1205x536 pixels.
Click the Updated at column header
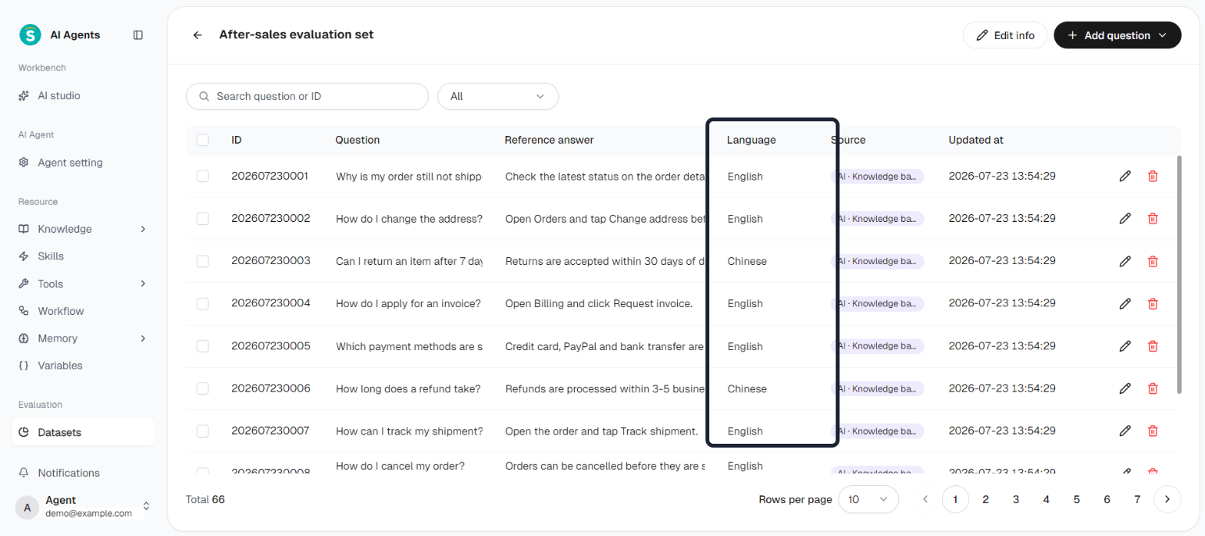point(976,140)
